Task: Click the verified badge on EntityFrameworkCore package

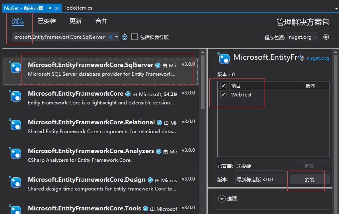Action: (x=128, y=94)
